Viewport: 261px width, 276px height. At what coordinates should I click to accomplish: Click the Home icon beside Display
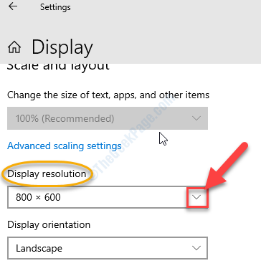click(14, 47)
